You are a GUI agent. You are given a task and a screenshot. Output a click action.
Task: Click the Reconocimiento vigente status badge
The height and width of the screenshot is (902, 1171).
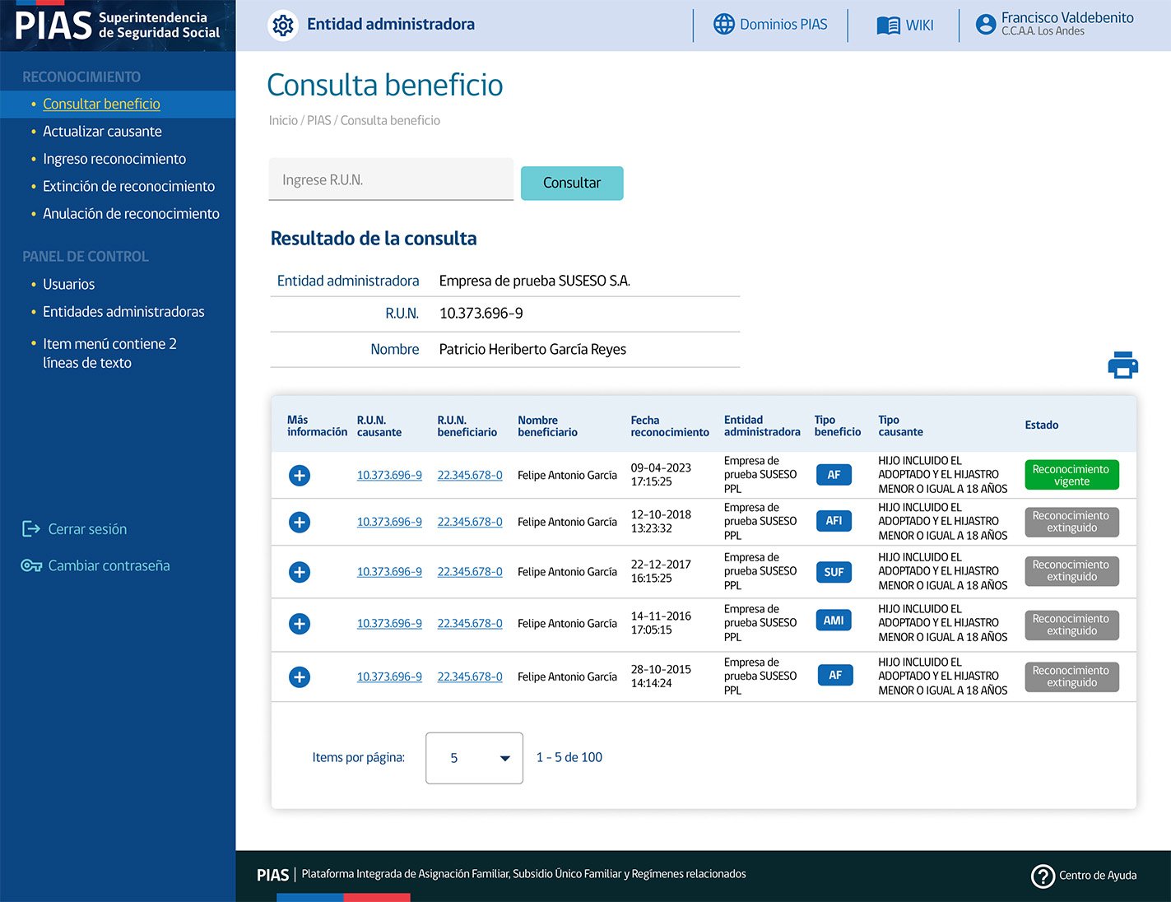[1071, 475]
